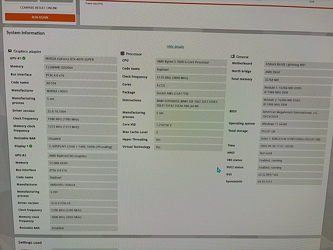Screen dimensions: 333x250
Task: Select the AMD Ryzen 5 7600 6-Core Processor value
Action: point(191,62)
